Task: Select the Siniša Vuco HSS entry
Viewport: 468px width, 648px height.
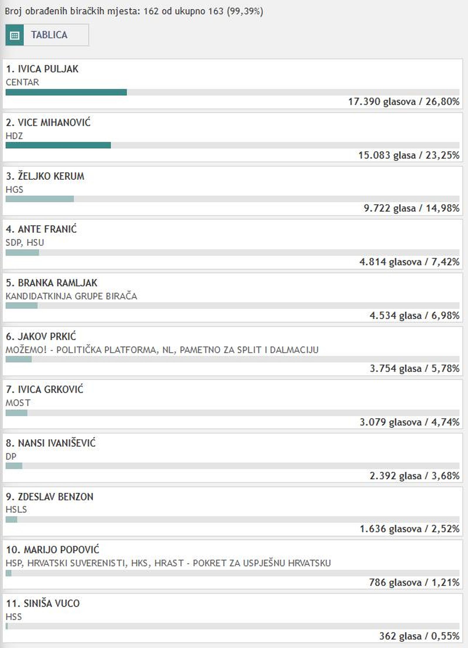Action: (x=233, y=618)
